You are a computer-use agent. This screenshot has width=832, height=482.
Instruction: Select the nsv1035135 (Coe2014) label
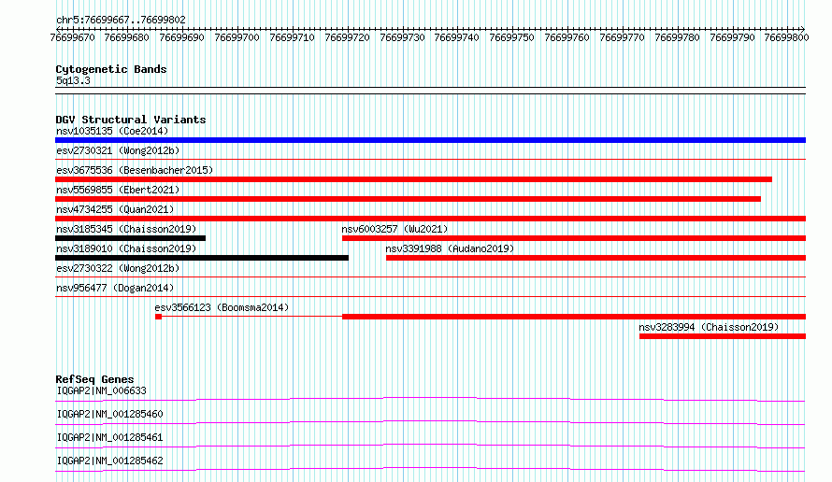(x=112, y=131)
